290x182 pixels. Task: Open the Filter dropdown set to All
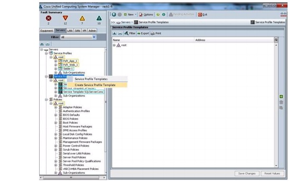(x=78, y=37)
